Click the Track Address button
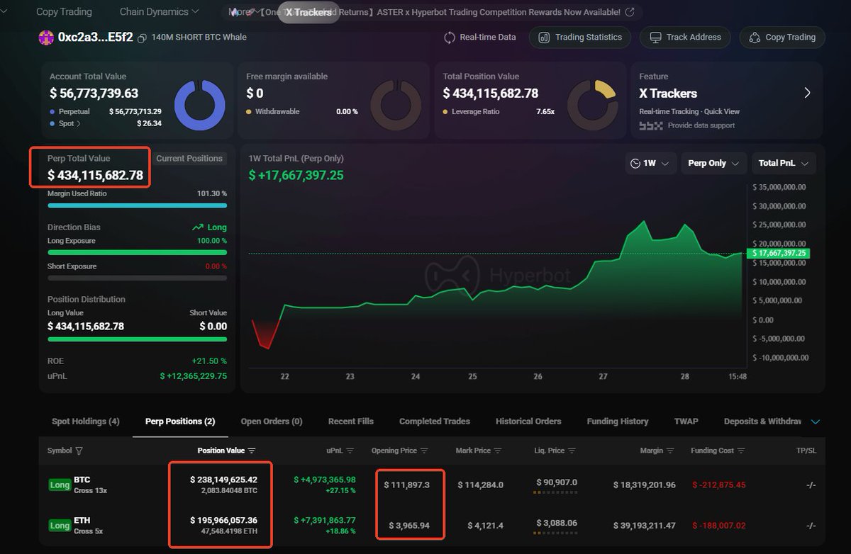 point(685,38)
